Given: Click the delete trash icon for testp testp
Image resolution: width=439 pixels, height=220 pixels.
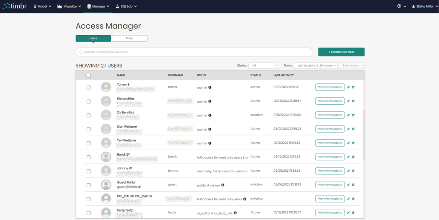Looking at the screenshot, I should click(x=353, y=212).
